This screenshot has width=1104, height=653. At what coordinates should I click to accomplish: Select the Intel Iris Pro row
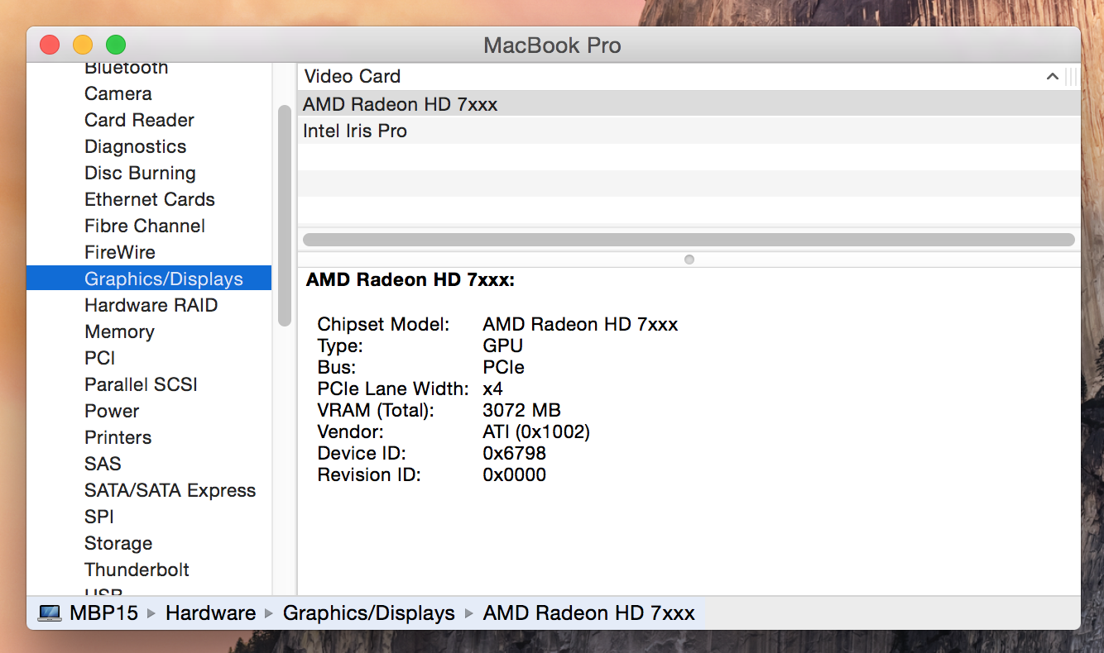click(x=689, y=131)
